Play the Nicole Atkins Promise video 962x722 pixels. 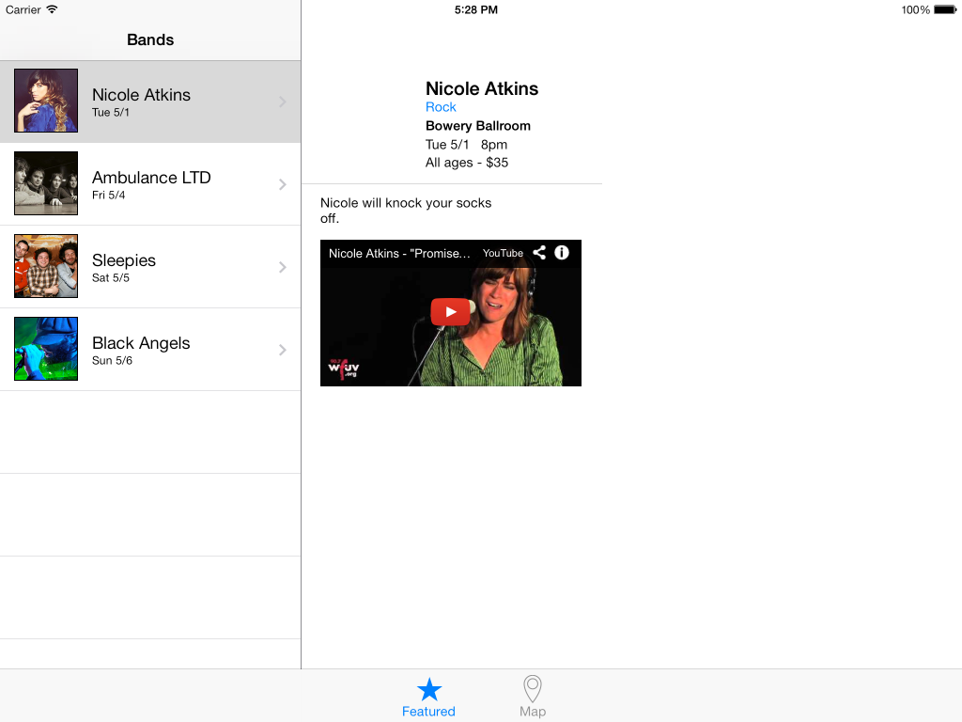[x=450, y=311]
